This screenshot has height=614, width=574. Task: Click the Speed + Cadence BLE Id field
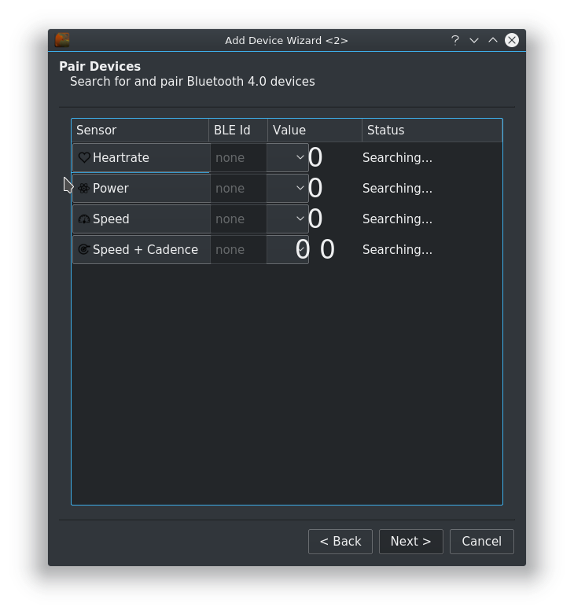pyautogui.click(x=238, y=249)
